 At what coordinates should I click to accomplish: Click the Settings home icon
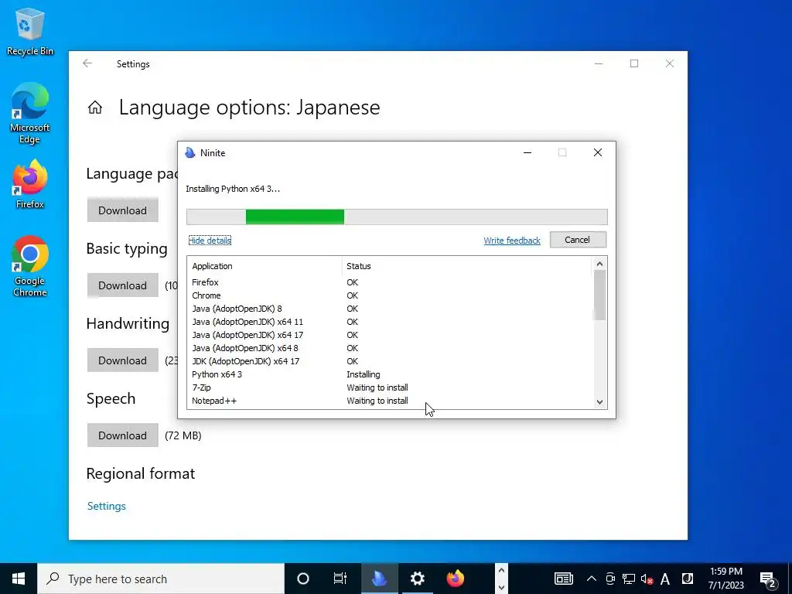coord(95,107)
